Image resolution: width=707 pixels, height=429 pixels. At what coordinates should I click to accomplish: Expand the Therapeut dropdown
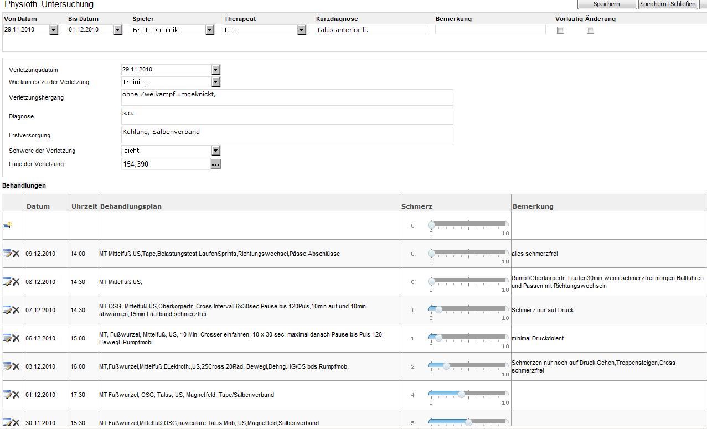coord(302,30)
